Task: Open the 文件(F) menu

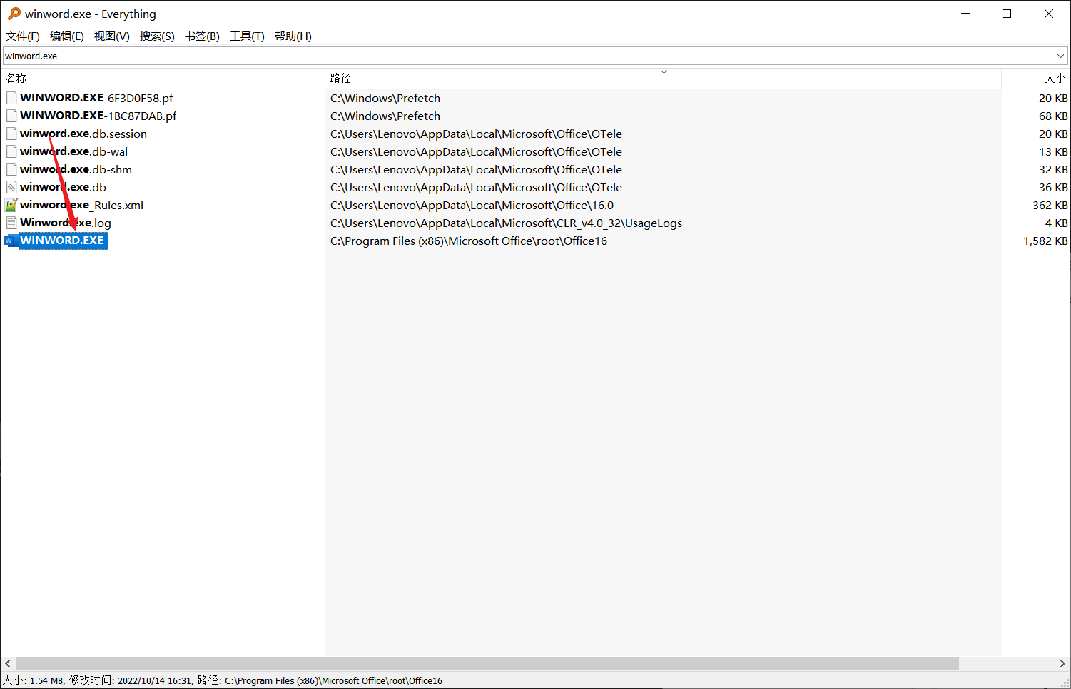Action: [x=23, y=36]
